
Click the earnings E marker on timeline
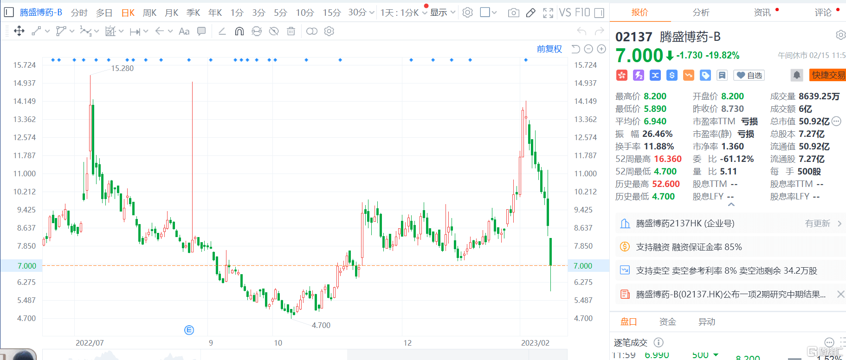coord(189,330)
